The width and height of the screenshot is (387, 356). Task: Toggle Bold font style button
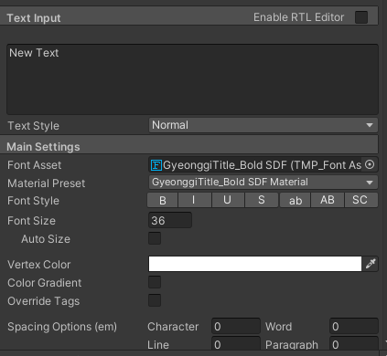click(x=163, y=200)
